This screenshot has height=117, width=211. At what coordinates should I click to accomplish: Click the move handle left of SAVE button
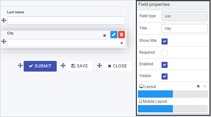pos(63,65)
